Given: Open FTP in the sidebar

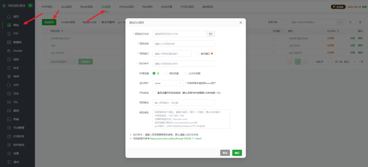Looking at the screenshot, I should (16, 33).
